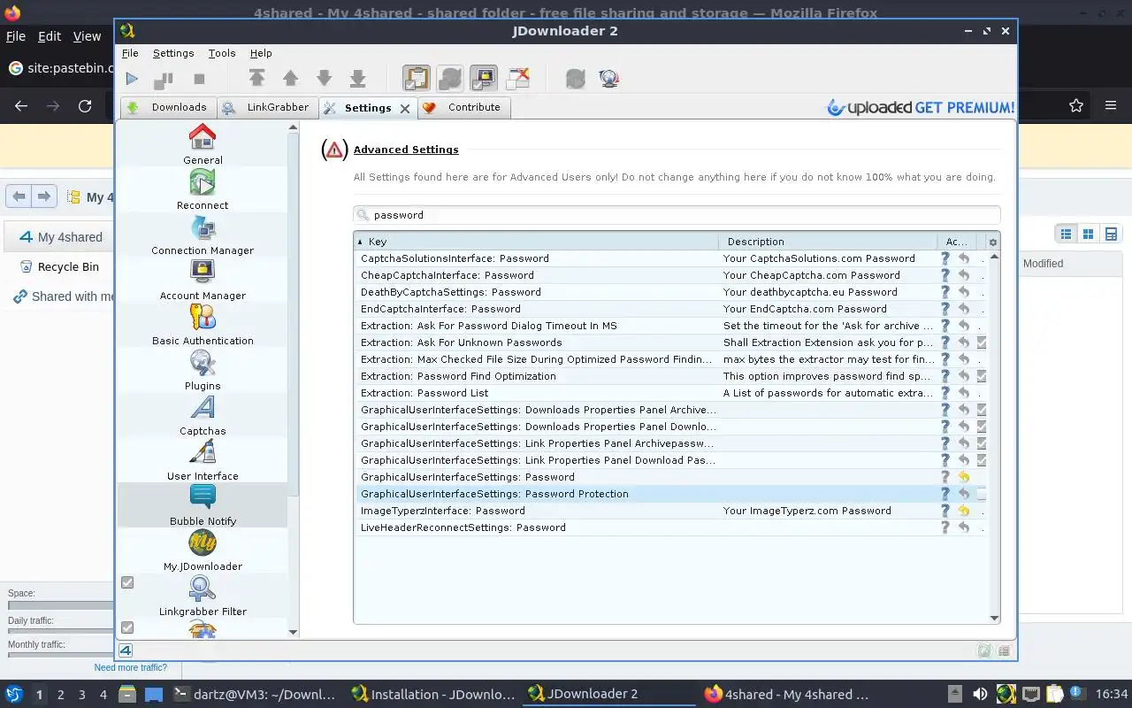
Task: Enable the Password Protection checkbox
Action: (982, 494)
